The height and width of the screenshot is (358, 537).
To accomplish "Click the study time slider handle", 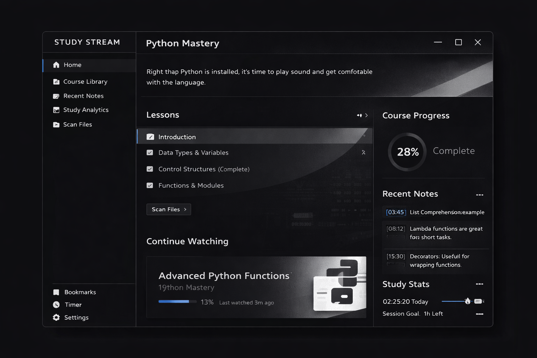I will (x=467, y=301).
